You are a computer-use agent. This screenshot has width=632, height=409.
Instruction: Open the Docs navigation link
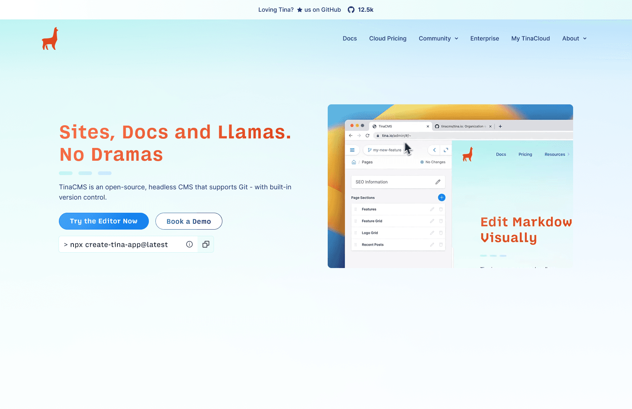pyautogui.click(x=350, y=38)
